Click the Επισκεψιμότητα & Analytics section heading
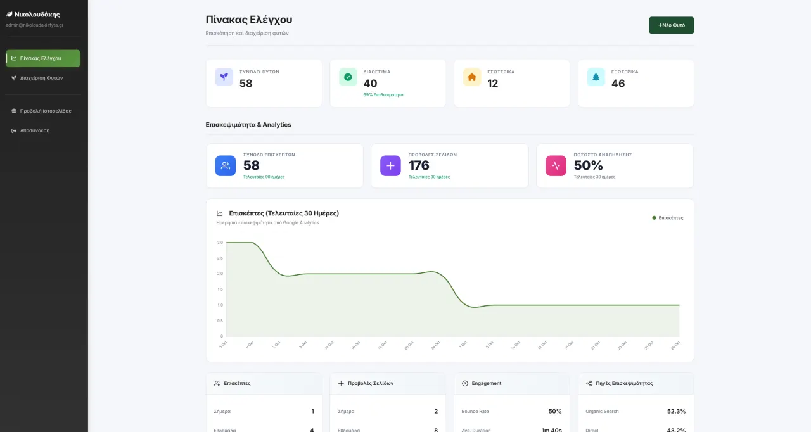 click(x=248, y=125)
